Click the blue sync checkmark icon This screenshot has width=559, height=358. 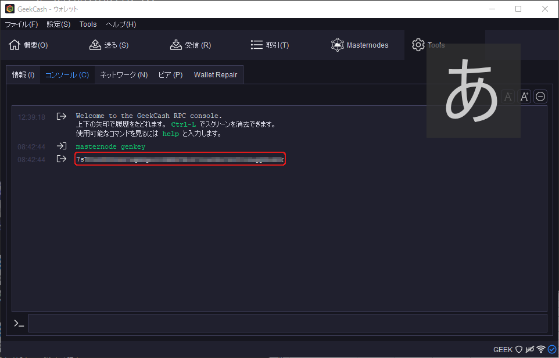(x=551, y=349)
